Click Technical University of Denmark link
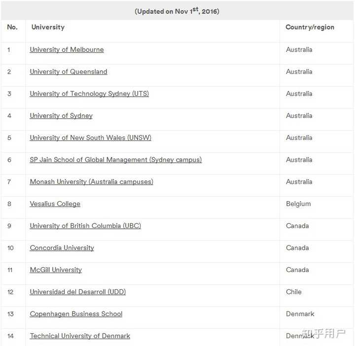The image size is (355, 346). (80, 336)
